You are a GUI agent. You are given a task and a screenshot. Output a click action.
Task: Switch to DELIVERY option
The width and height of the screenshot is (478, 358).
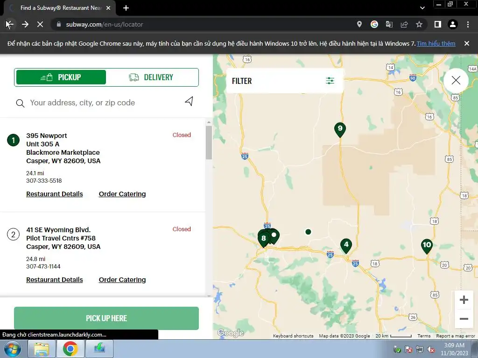pyautogui.click(x=152, y=77)
